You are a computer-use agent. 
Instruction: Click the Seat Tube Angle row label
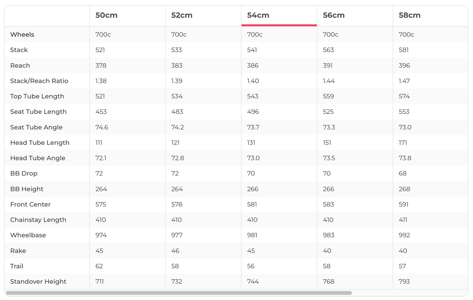pyautogui.click(x=36, y=127)
